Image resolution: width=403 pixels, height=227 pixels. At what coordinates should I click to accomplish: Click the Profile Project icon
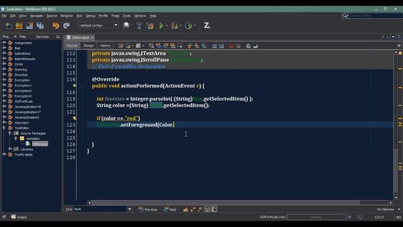[188, 25]
